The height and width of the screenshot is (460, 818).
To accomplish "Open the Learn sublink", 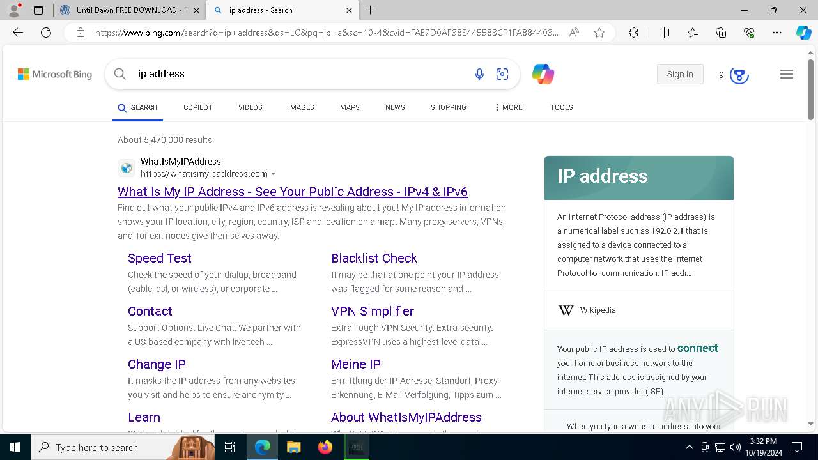I will click(x=144, y=417).
